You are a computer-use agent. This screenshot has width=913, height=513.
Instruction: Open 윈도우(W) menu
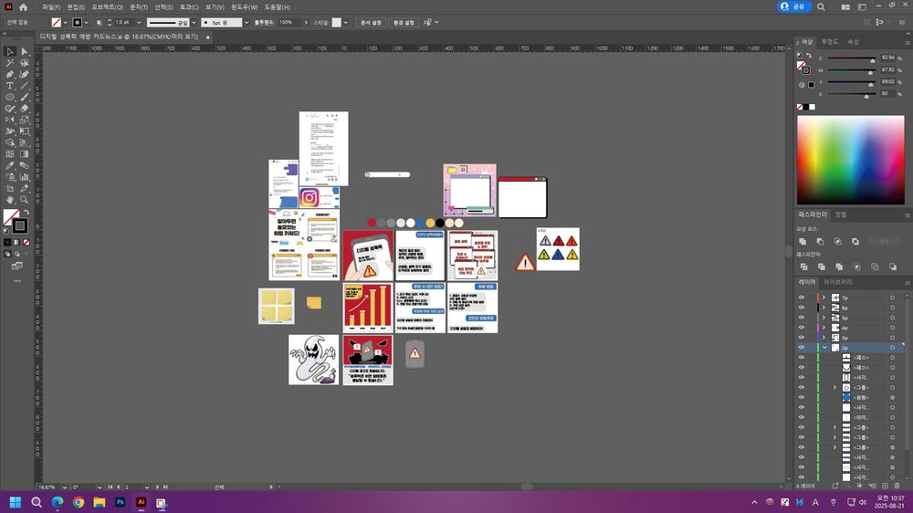point(244,7)
